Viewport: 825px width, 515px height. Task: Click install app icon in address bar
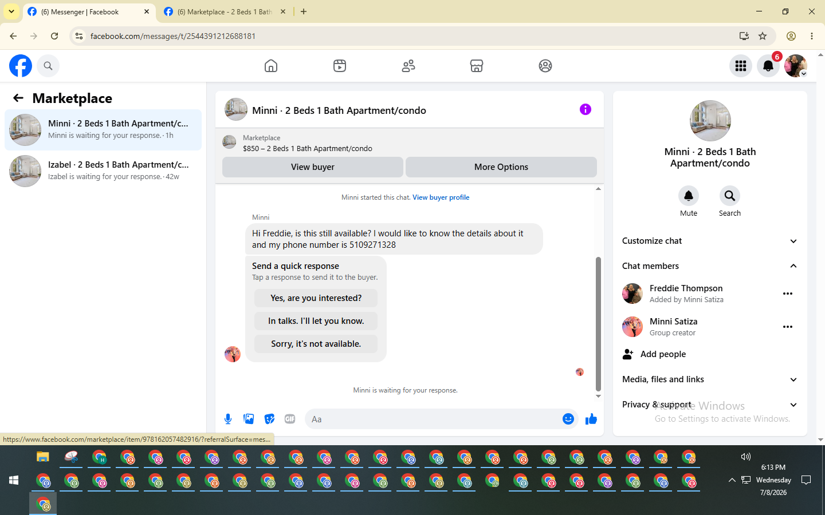[x=744, y=36]
